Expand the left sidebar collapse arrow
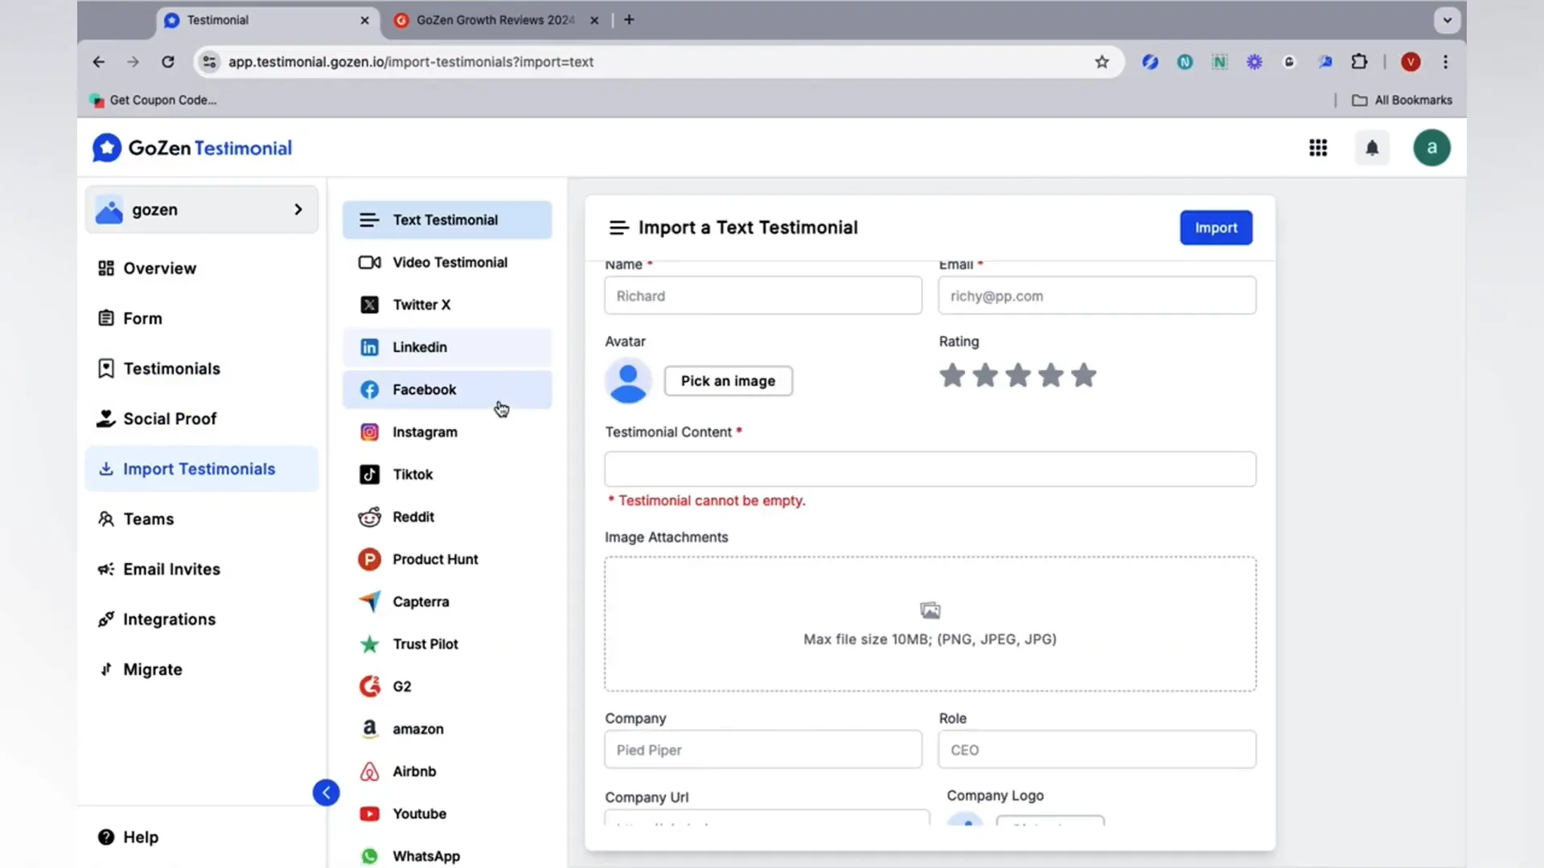 tap(326, 792)
